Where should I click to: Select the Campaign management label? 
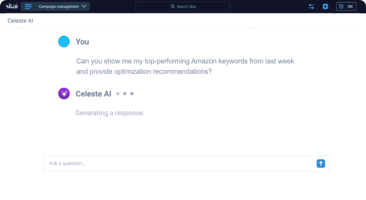pyautogui.click(x=59, y=6)
